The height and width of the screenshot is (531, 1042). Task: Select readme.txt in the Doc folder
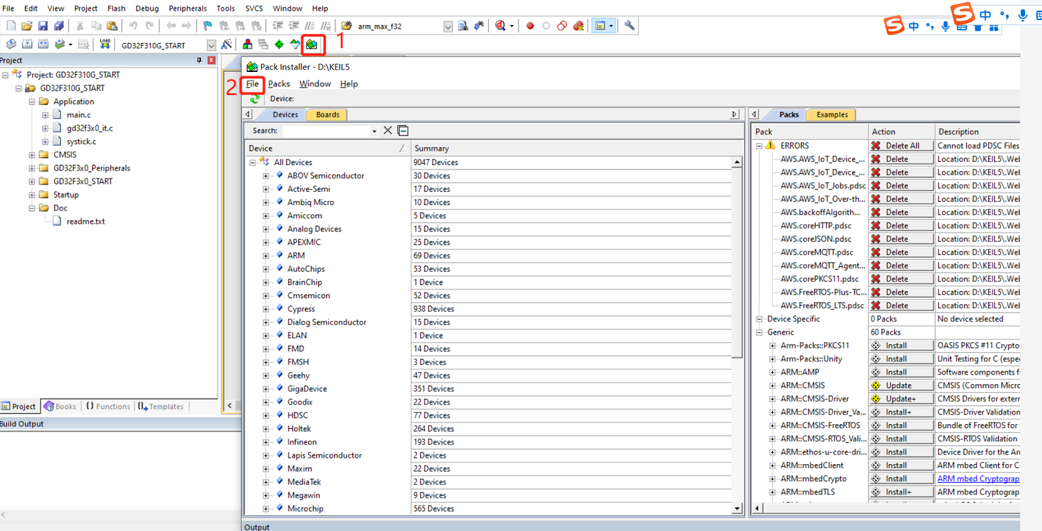[86, 221]
